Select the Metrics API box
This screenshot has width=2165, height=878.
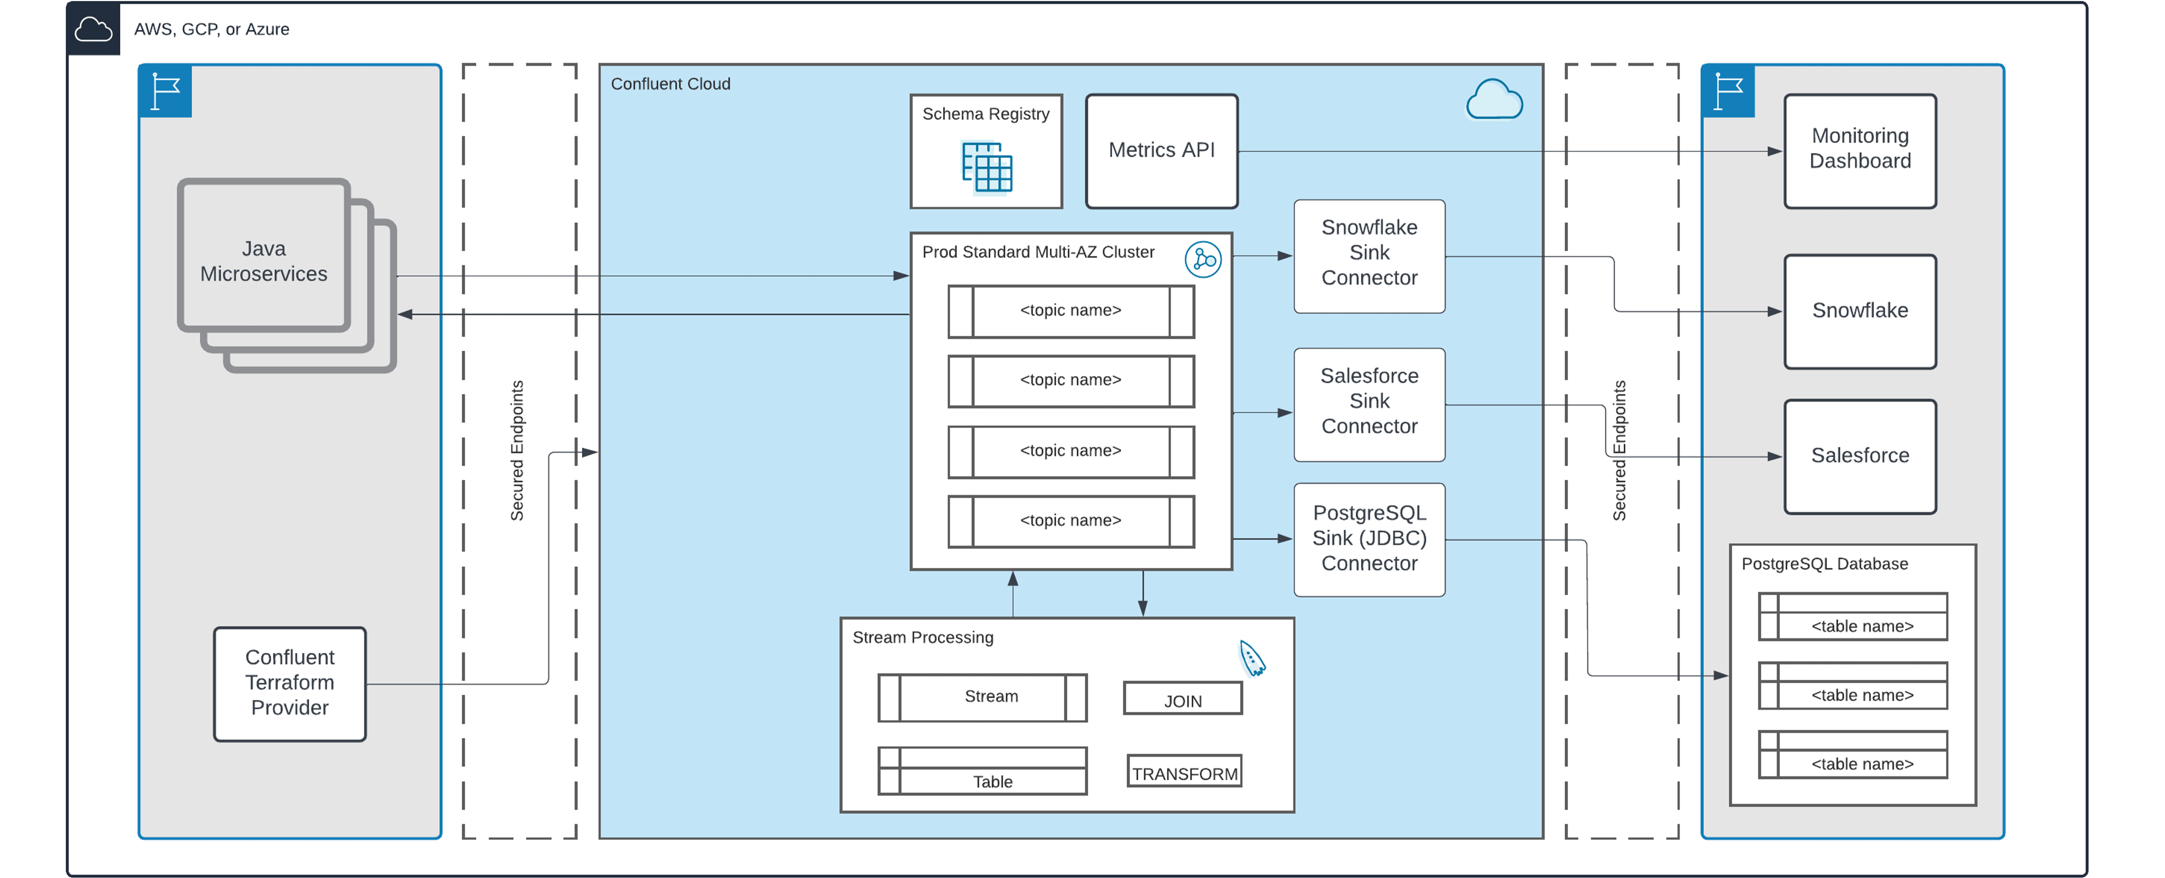(1162, 151)
